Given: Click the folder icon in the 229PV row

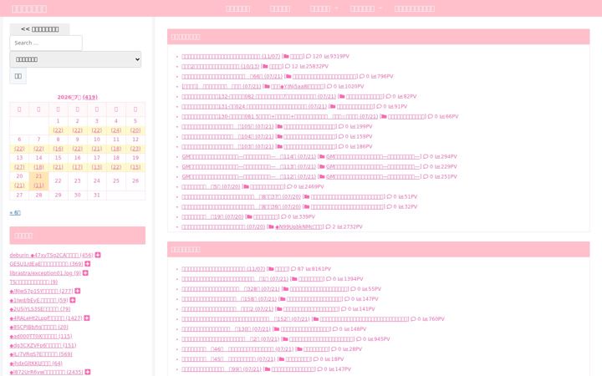Looking at the screenshot, I should 322,166.
